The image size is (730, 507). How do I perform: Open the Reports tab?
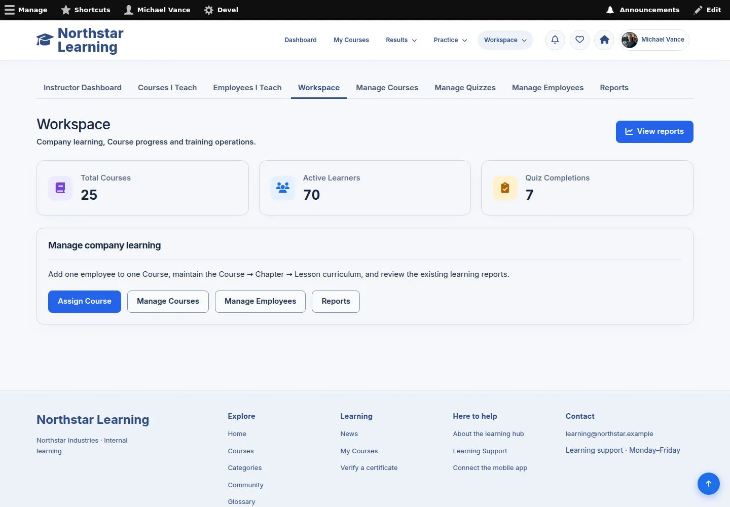[x=614, y=88]
